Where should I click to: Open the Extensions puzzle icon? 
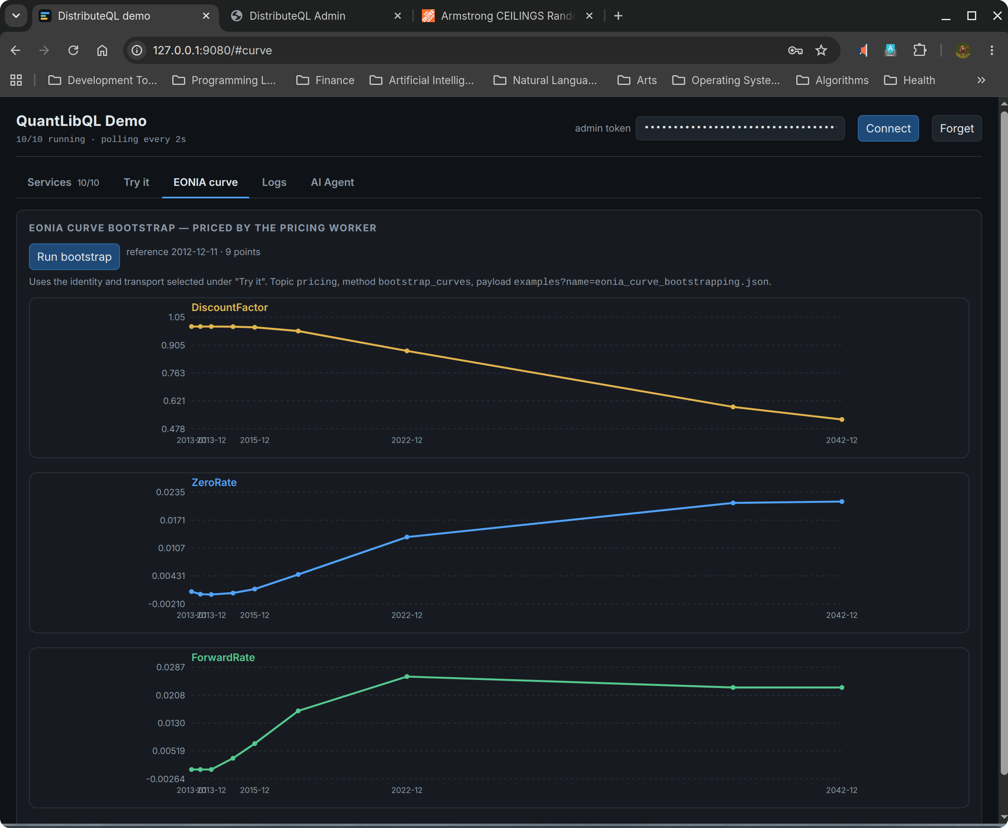[x=919, y=50]
